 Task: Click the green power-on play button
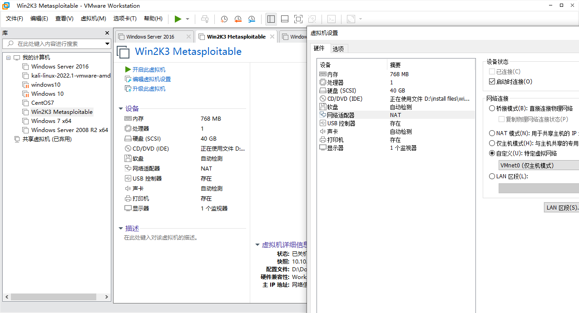click(178, 19)
